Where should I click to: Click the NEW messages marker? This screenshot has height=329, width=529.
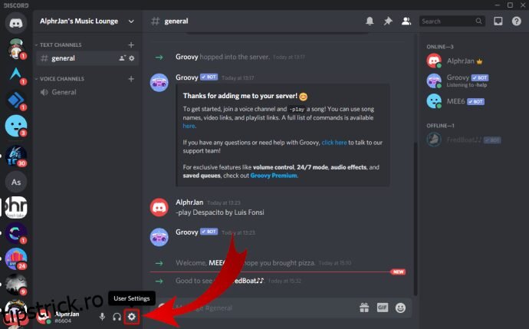398,272
